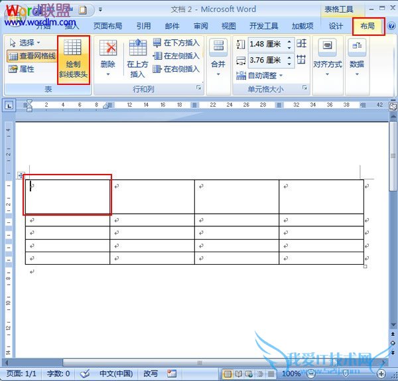Click the Delete (删除) table button
Screen dimensions: 398x381
pyautogui.click(x=108, y=58)
